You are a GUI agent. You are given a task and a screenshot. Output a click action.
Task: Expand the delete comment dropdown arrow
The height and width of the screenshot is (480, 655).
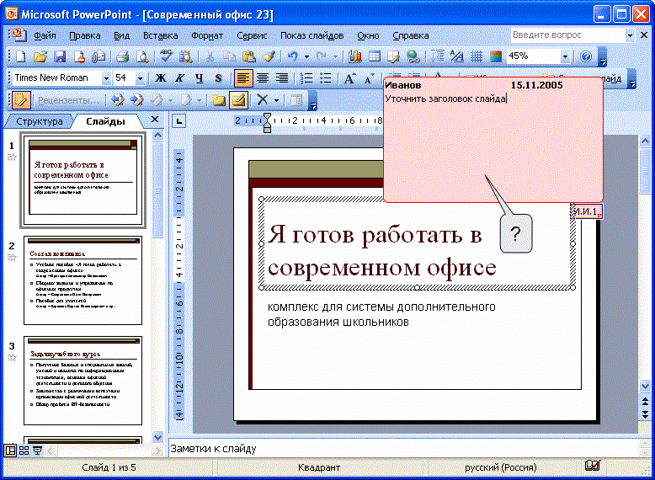pyautogui.click(x=276, y=100)
